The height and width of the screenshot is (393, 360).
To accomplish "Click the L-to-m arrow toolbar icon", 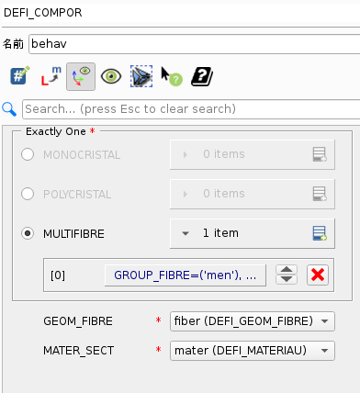I will click(51, 76).
